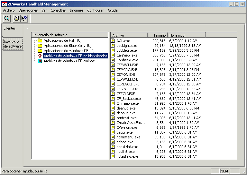This screenshot has height=175, width=247.
Task: Select Archivos de Windows CE no identificados
Action: (x=75, y=56)
